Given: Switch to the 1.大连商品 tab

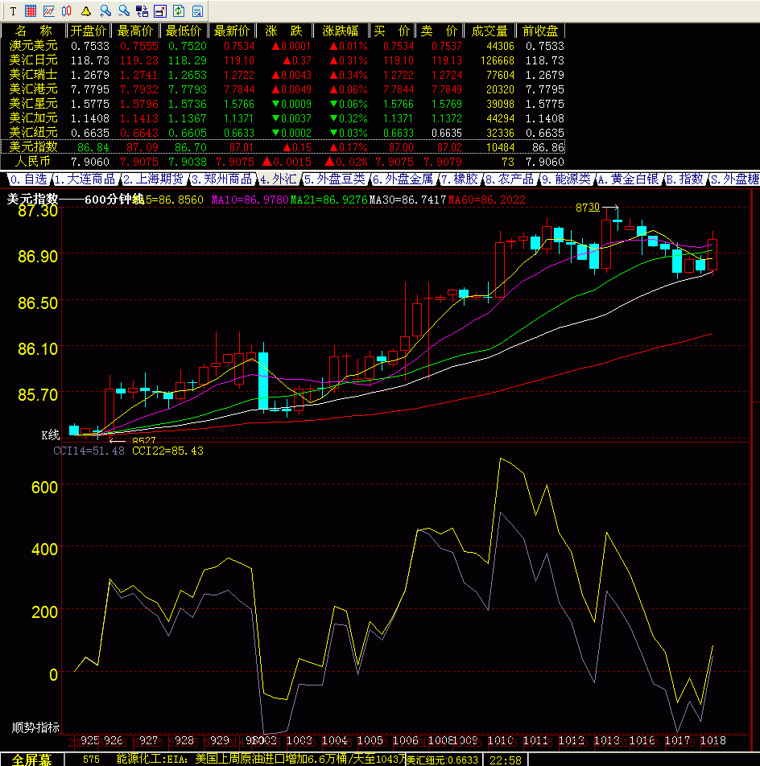Looking at the screenshot, I should (x=85, y=179).
